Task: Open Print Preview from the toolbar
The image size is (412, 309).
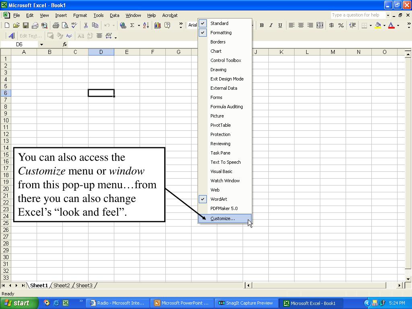Action: [x=65, y=25]
